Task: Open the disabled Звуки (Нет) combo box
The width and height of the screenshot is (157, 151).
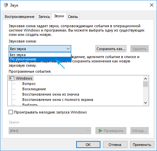Action: 50,131
